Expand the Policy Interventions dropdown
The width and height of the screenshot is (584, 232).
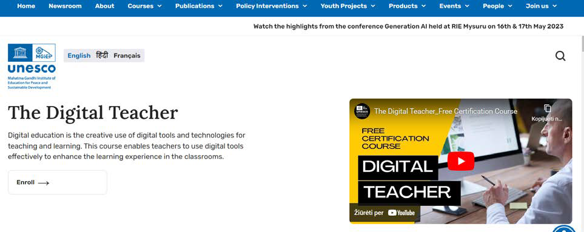[272, 6]
